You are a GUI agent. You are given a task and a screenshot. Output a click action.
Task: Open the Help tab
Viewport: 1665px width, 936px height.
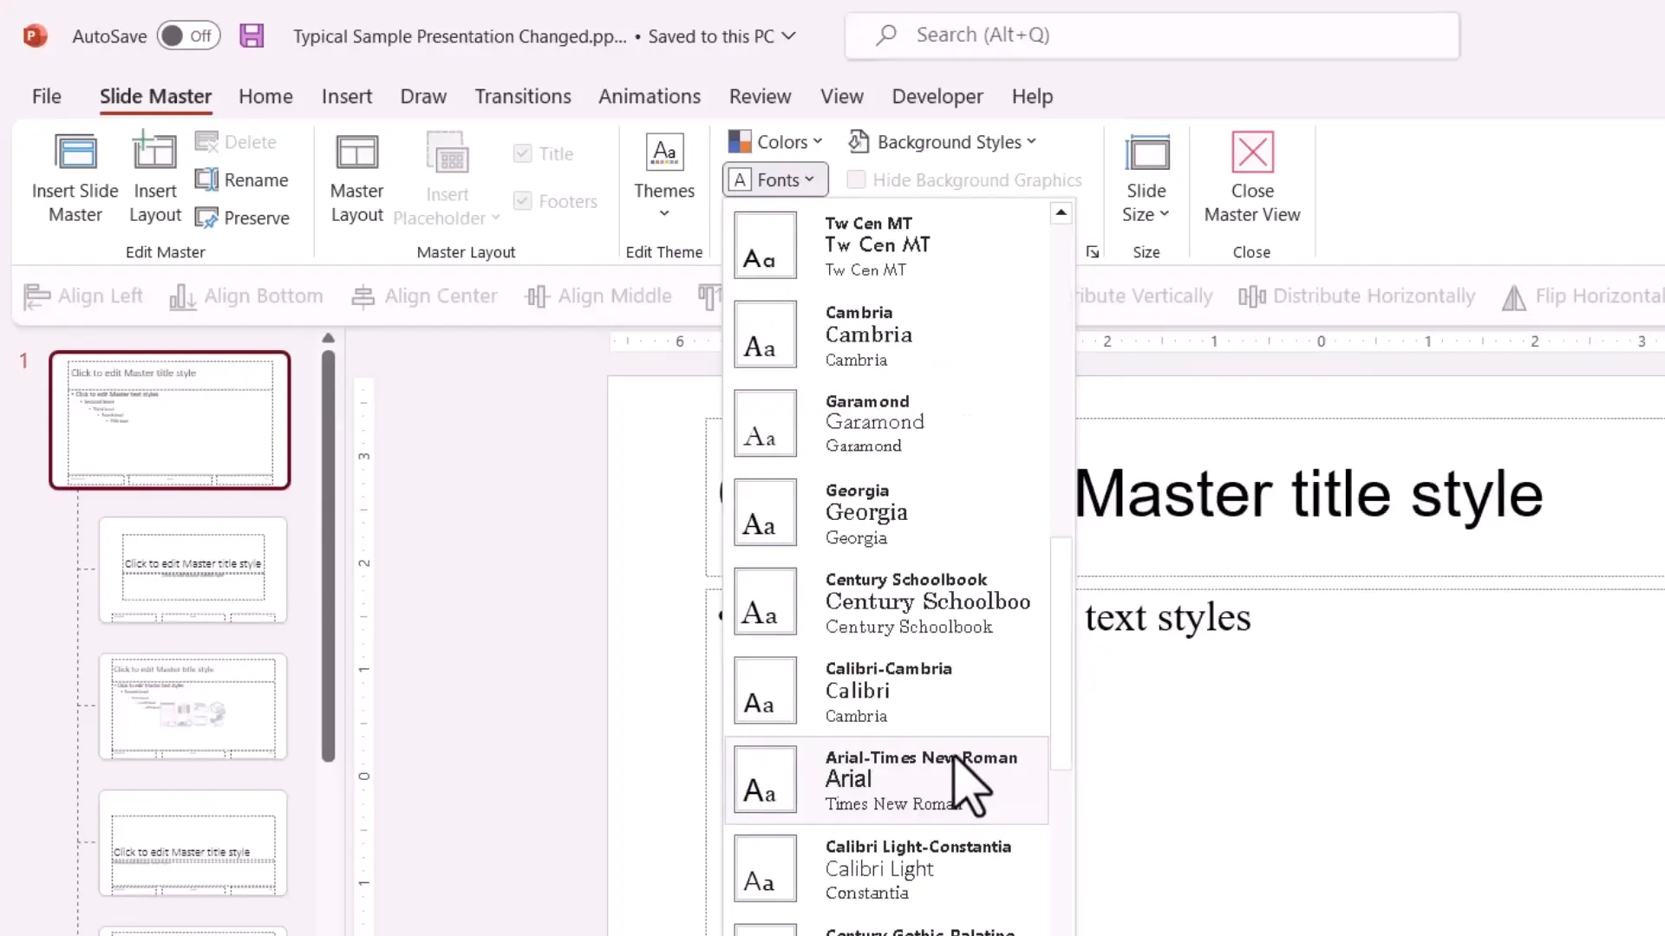click(x=1032, y=96)
